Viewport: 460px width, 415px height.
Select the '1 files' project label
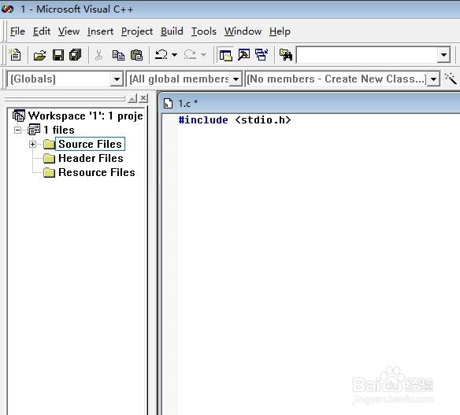pyautogui.click(x=58, y=130)
